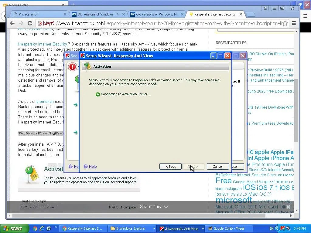The height and width of the screenshot is (233, 311).
Task: Switch to the Kaspersky Internet S... Chrome taskbar button
Action: click(x=83, y=228)
